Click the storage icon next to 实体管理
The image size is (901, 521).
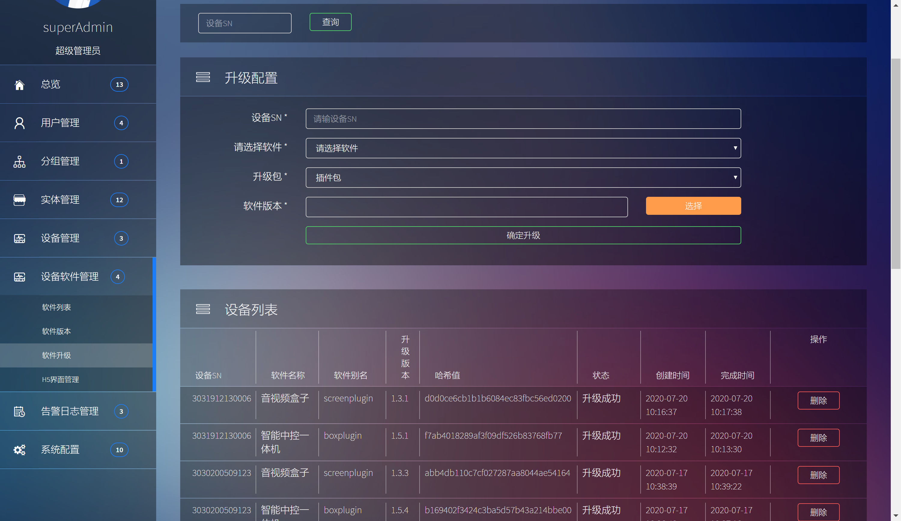pos(19,200)
